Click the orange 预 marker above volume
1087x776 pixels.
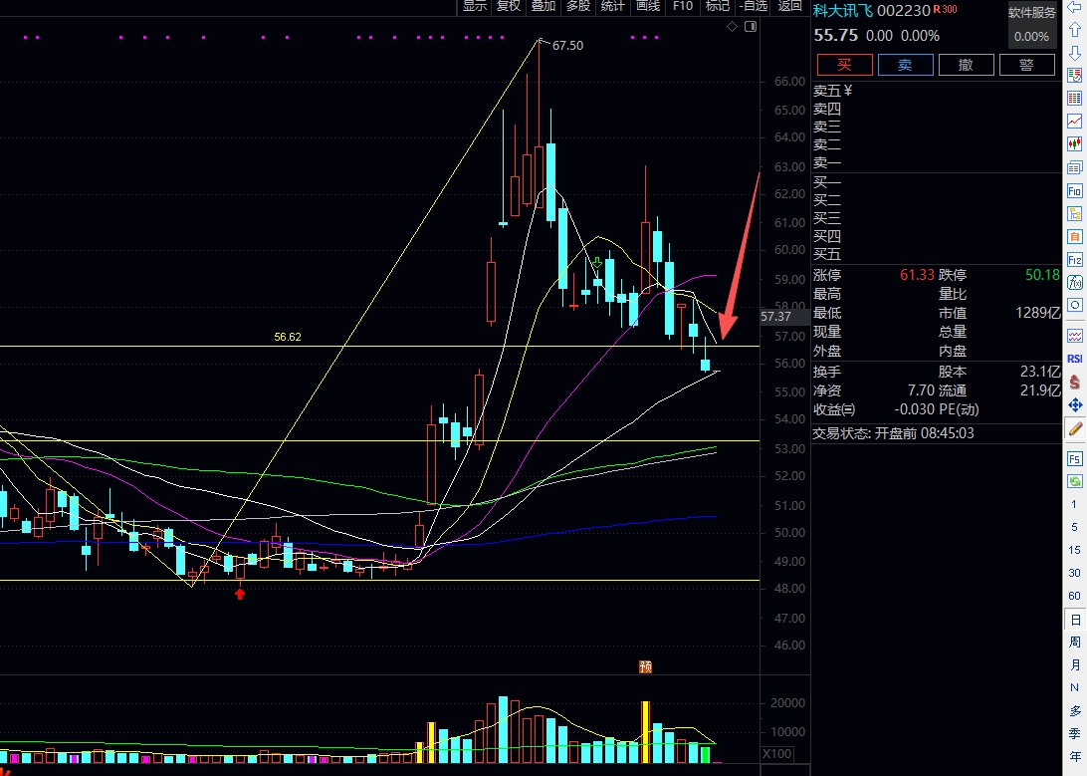[x=645, y=667]
